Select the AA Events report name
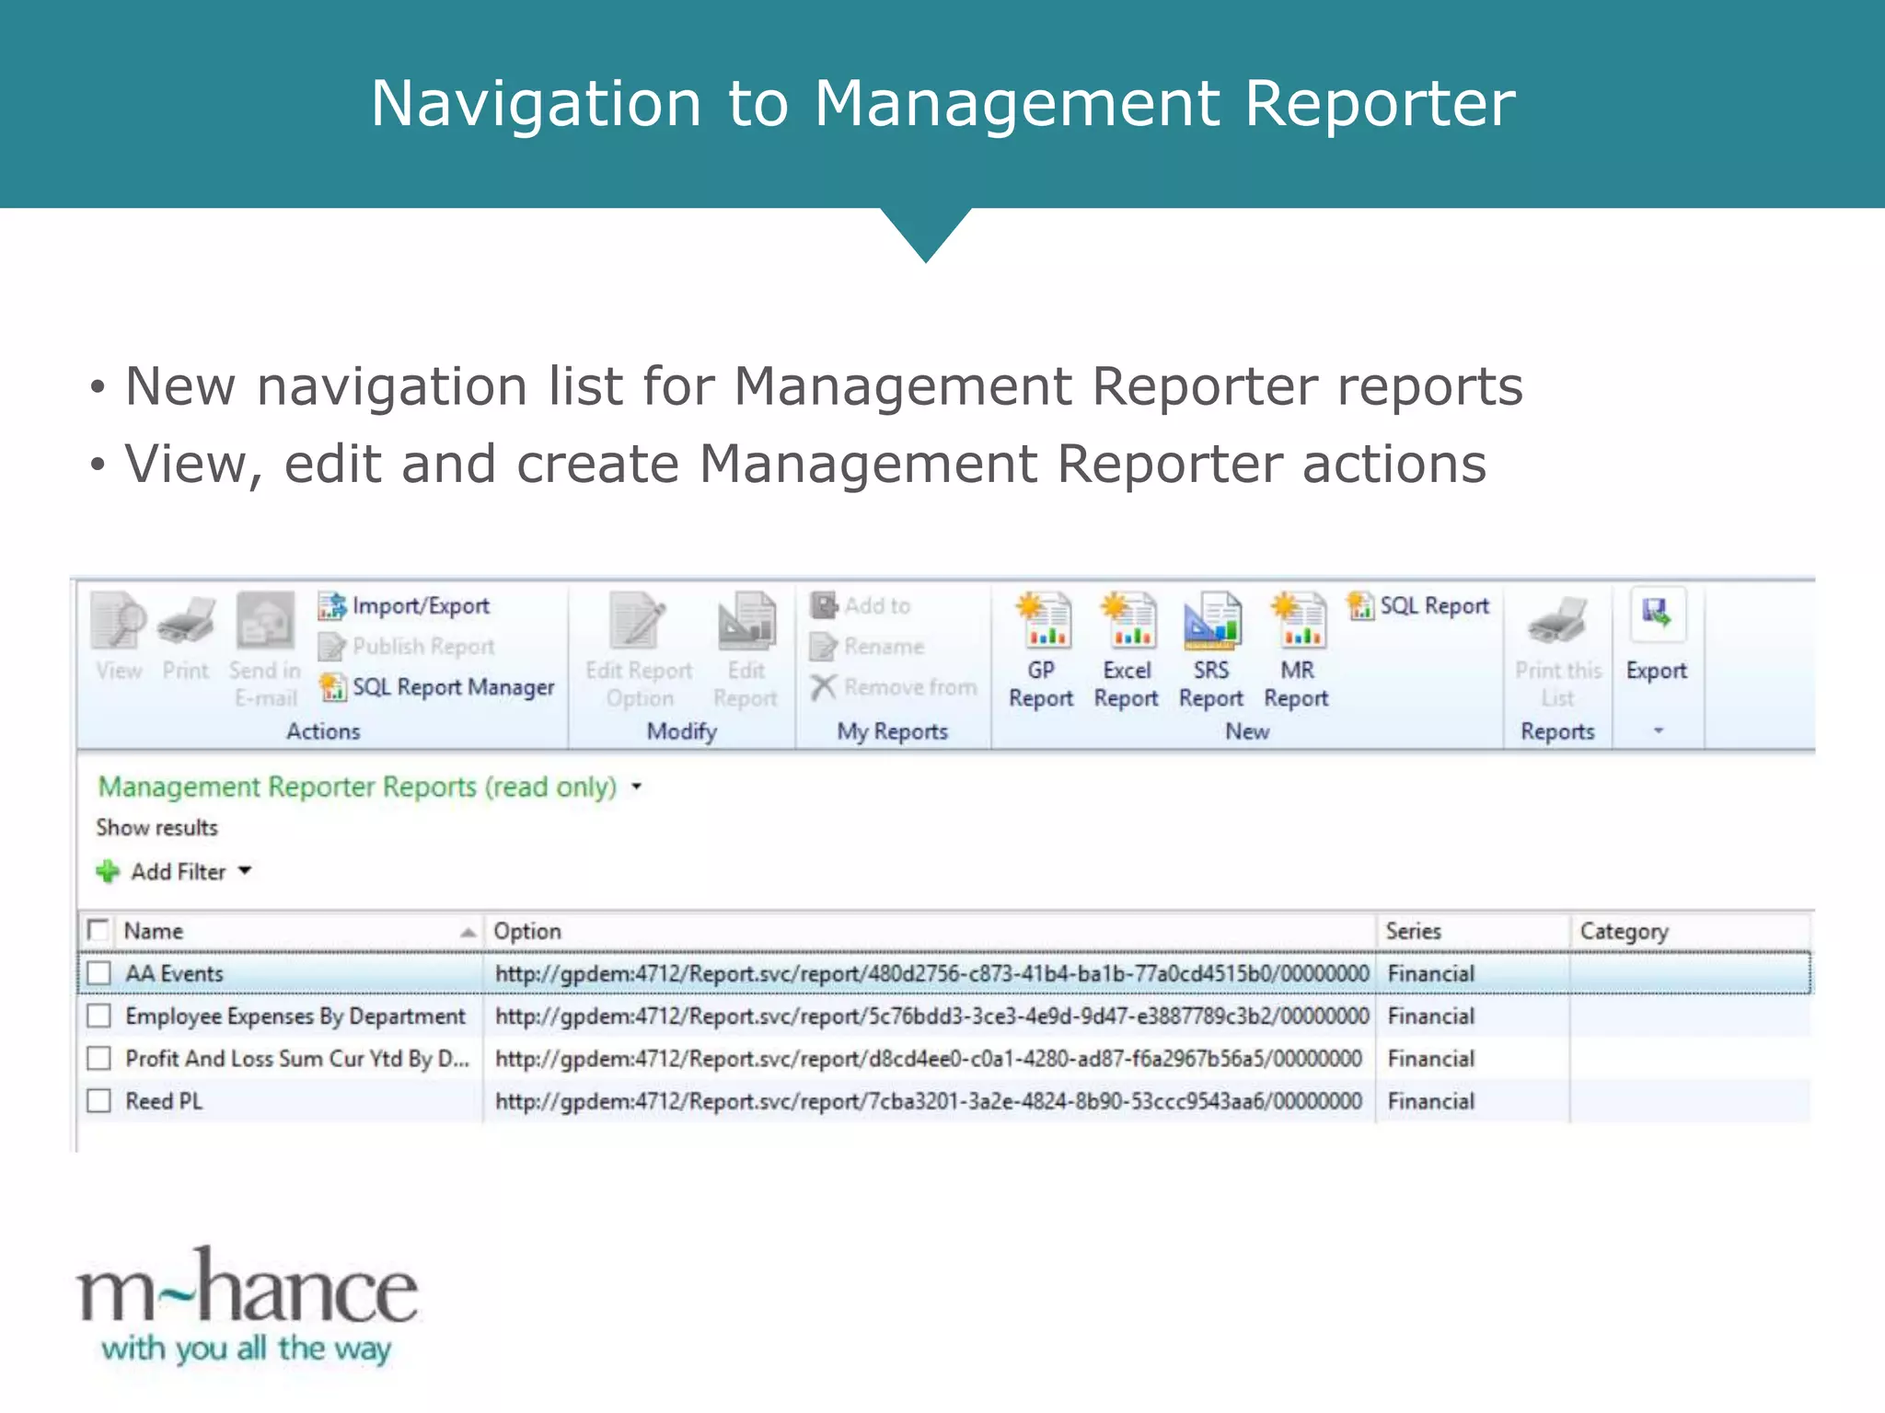1885x1413 pixels. pos(174,973)
